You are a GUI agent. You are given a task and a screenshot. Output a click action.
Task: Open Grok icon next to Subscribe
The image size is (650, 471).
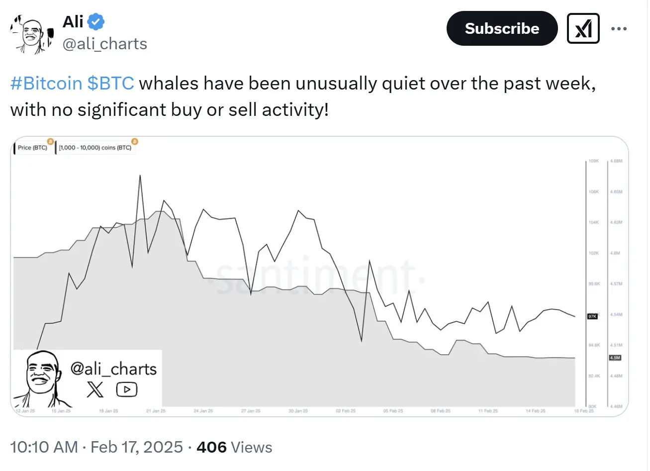pos(583,29)
